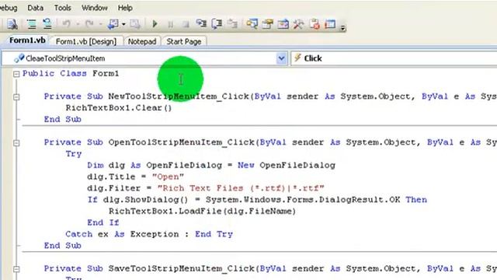Click the Navigate Forward icon

[x=135, y=24]
